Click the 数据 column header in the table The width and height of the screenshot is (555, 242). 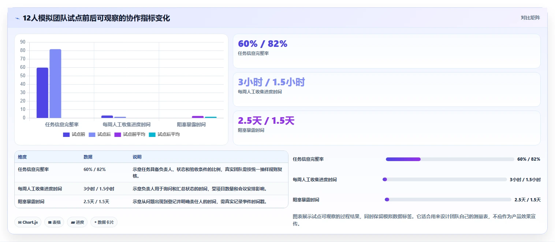[x=88, y=157]
